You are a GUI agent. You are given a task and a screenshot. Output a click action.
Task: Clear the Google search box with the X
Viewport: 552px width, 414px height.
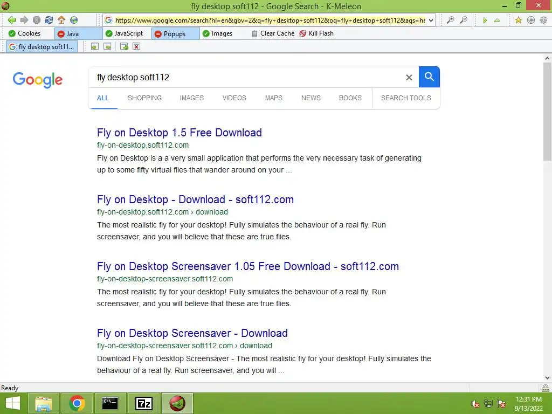tap(409, 77)
